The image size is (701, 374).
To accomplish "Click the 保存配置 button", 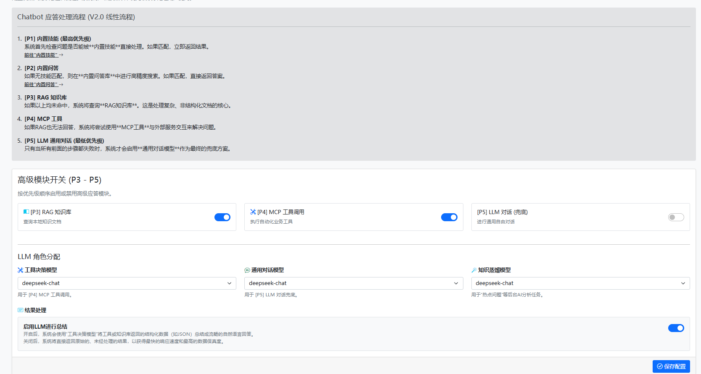I will click(671, 366).
